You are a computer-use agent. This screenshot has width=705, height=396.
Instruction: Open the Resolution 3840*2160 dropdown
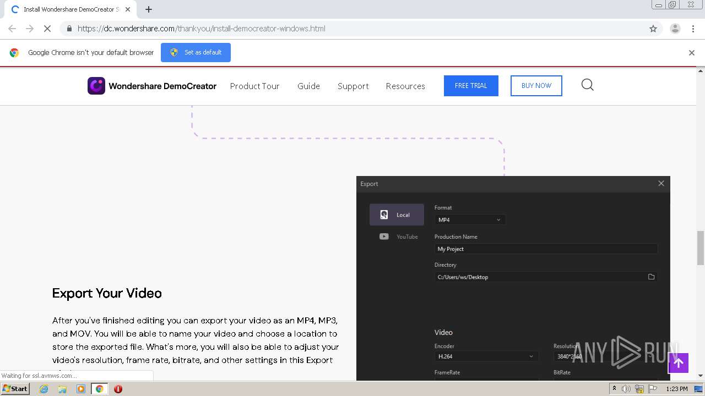[x=605, y=356]
